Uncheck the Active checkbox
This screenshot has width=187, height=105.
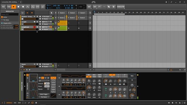point(2,17)
